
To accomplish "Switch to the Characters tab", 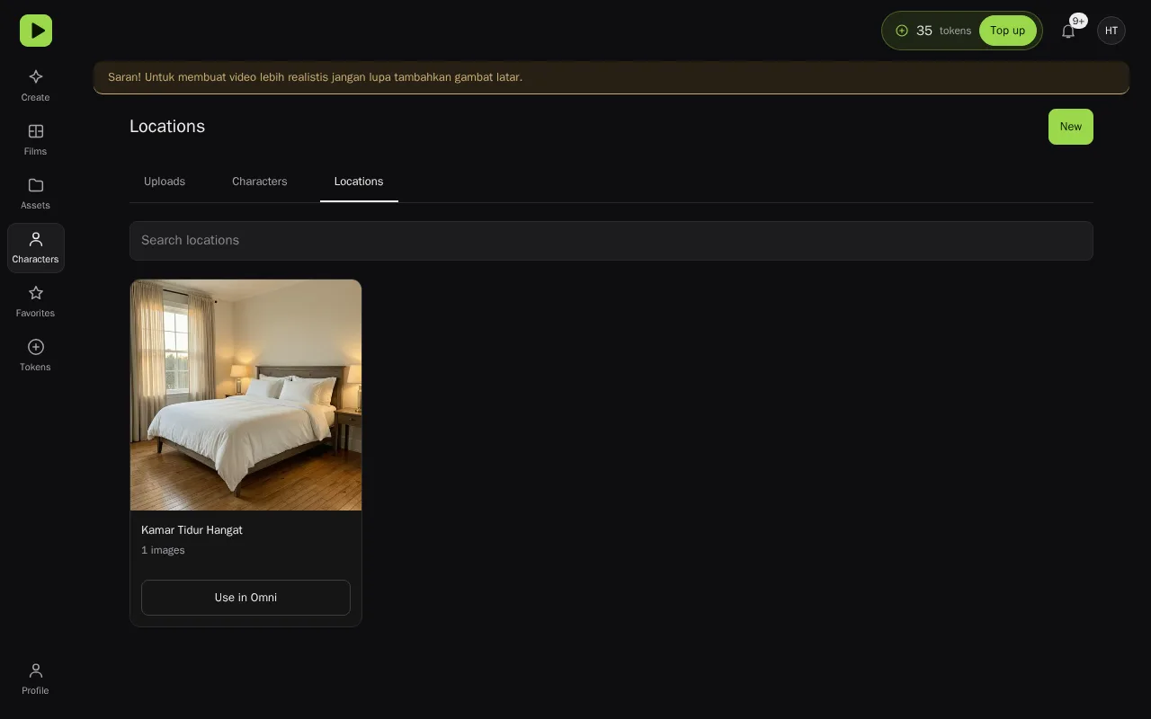I will pyautogui.click(x=260, y=182).
